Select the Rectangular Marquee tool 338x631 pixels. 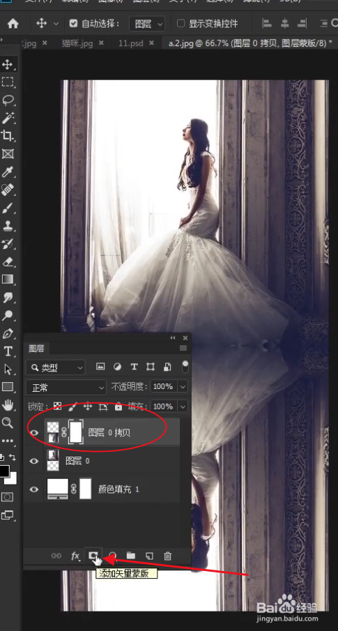(7, 82)
